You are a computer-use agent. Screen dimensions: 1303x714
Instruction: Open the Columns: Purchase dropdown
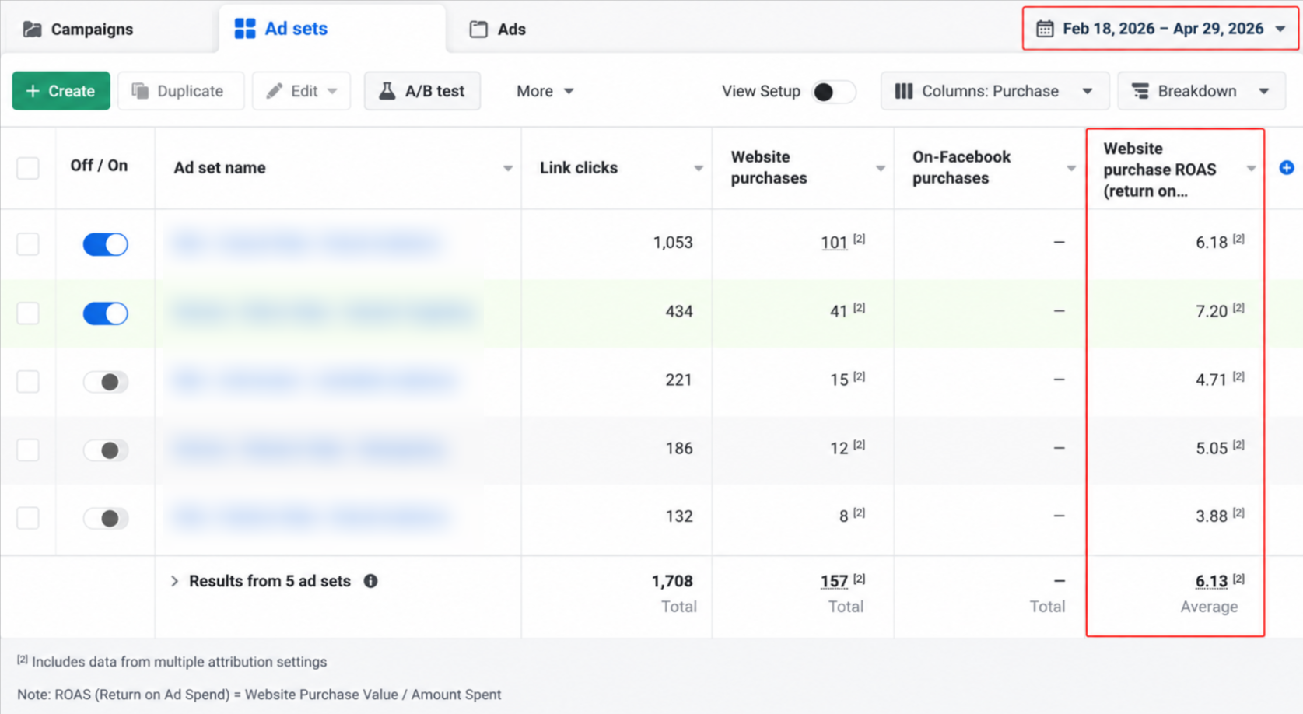(995, 91)
